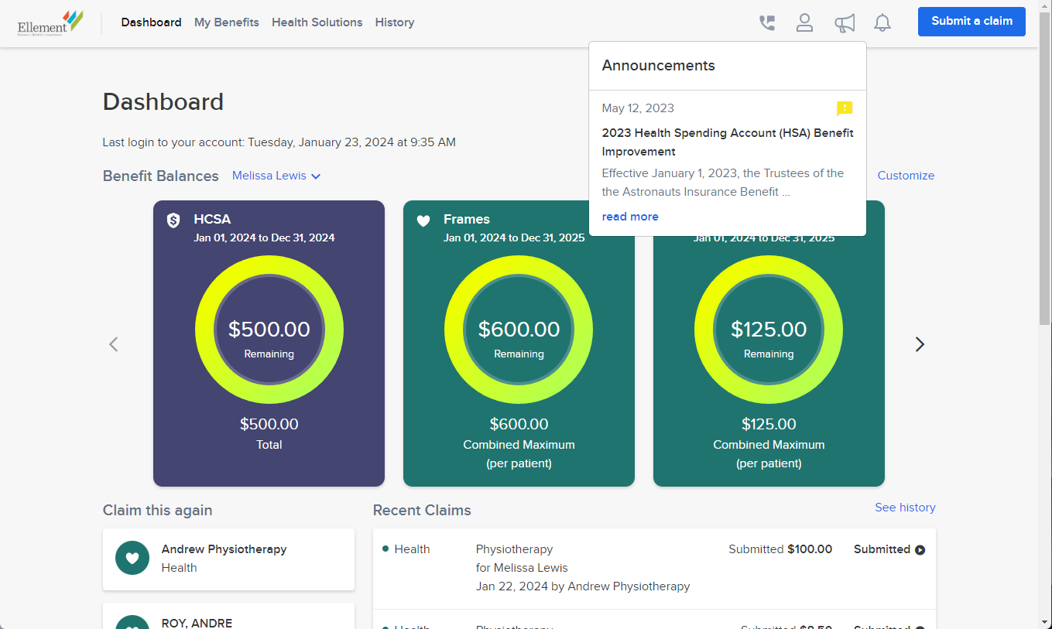The image size is (1052, 629).
Task: Open the user profile icon
Action: (x=804, y=22)
